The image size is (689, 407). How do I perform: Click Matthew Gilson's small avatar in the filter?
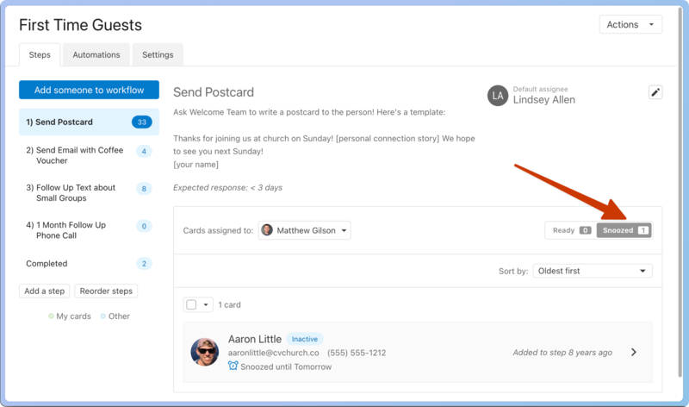(x=267, y=230)
